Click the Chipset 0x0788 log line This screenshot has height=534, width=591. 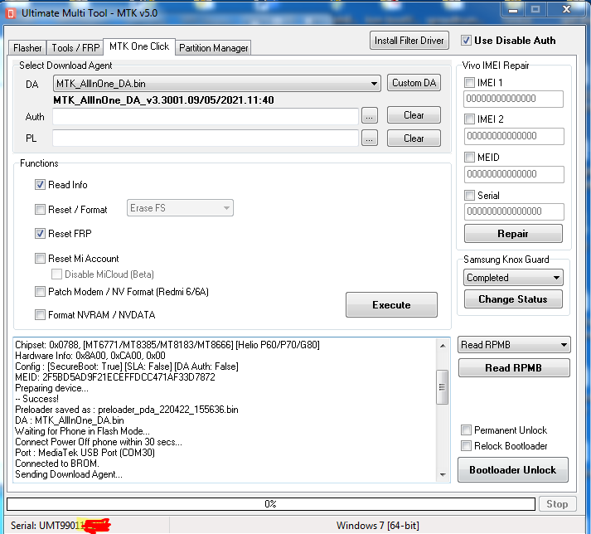pyautogui.click(x=167, y=345)
